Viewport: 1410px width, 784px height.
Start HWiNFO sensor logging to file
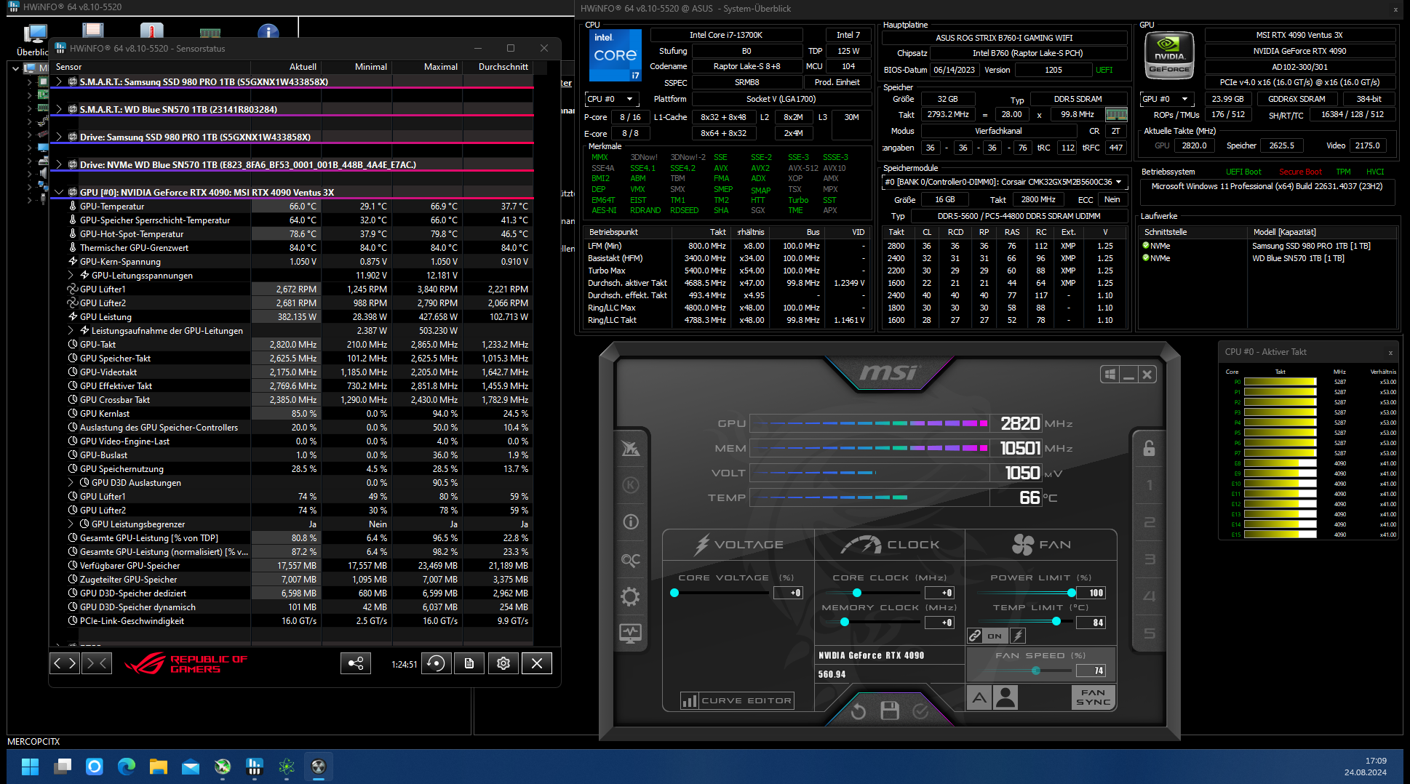click(x=469, y=663)
